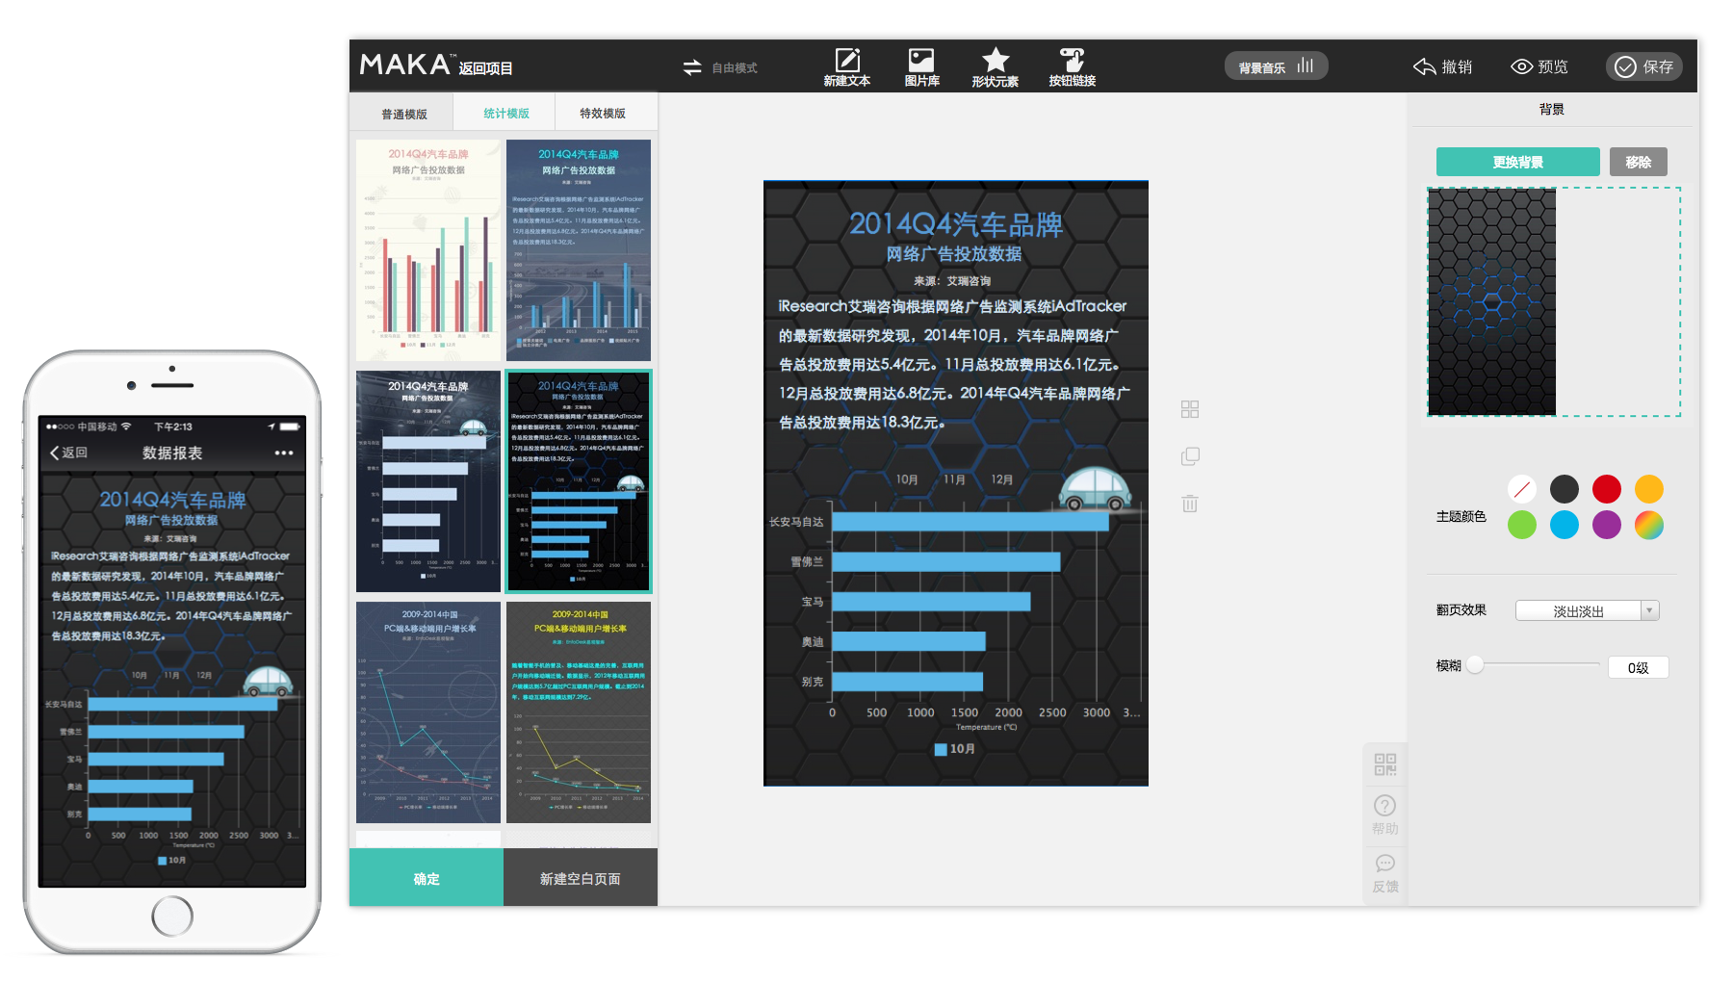Undo the last action
Viewport: 1733px width, 1008px height.
(1442, 66)
